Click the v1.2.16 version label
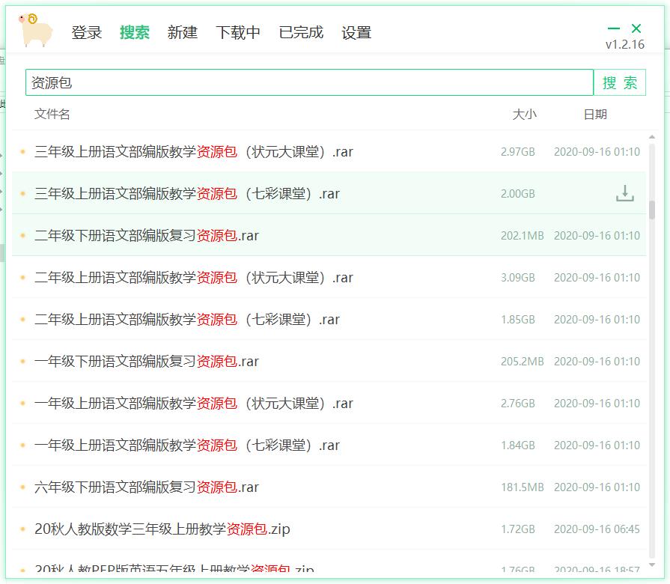This screenshot has height=584, width=670. coord(626,45)
